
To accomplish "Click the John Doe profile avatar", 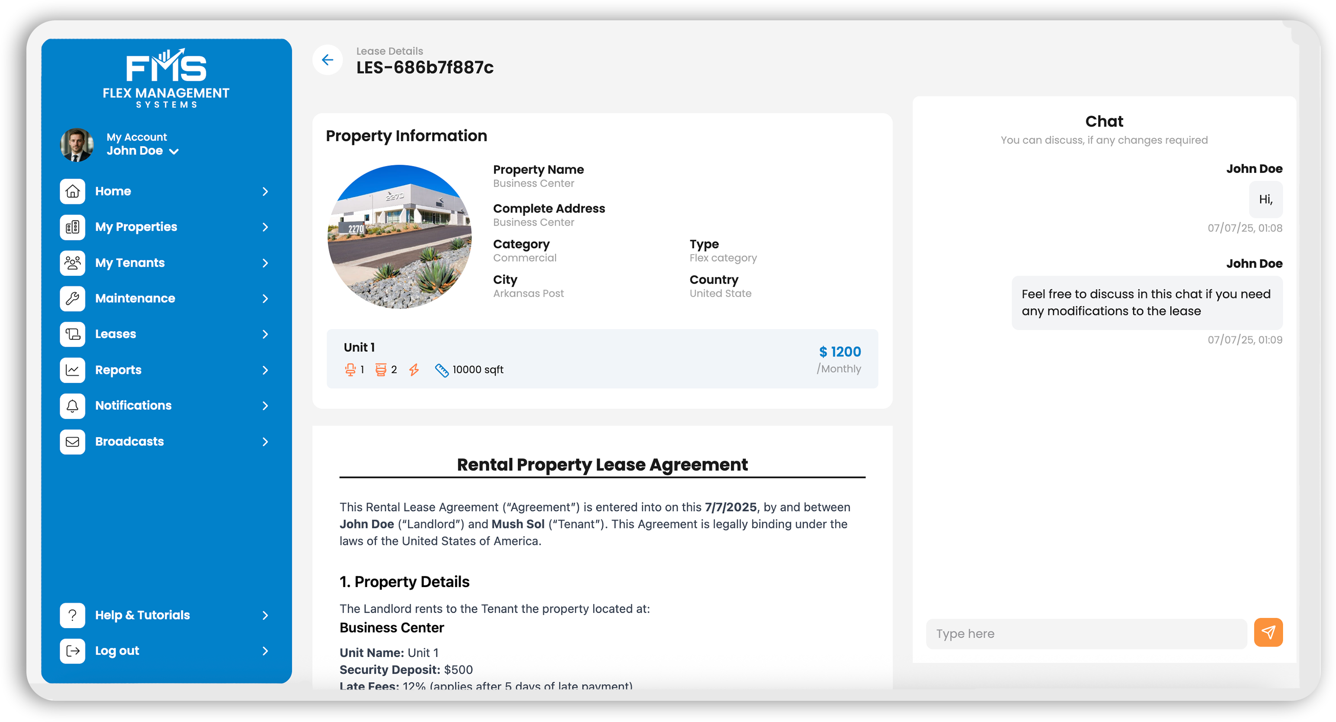I will (77, 144).
